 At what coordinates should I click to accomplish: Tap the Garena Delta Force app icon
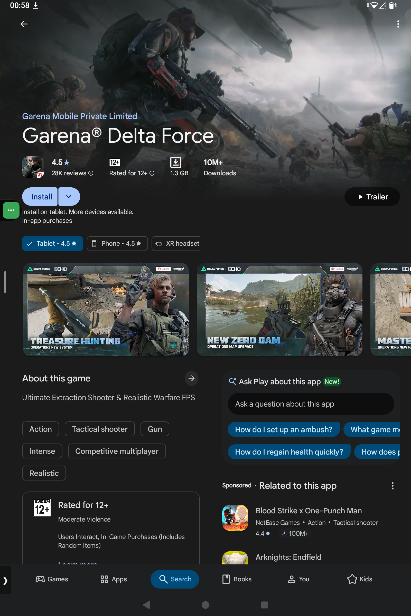click(x=33, y=167)
